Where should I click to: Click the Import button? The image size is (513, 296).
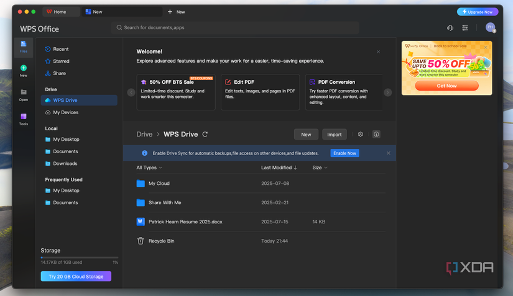point(335,135)
